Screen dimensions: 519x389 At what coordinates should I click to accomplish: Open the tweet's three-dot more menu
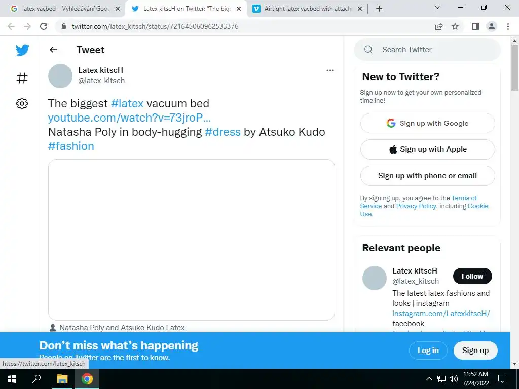330,70
